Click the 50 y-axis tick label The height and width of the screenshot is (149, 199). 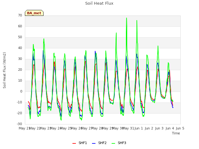20,37
